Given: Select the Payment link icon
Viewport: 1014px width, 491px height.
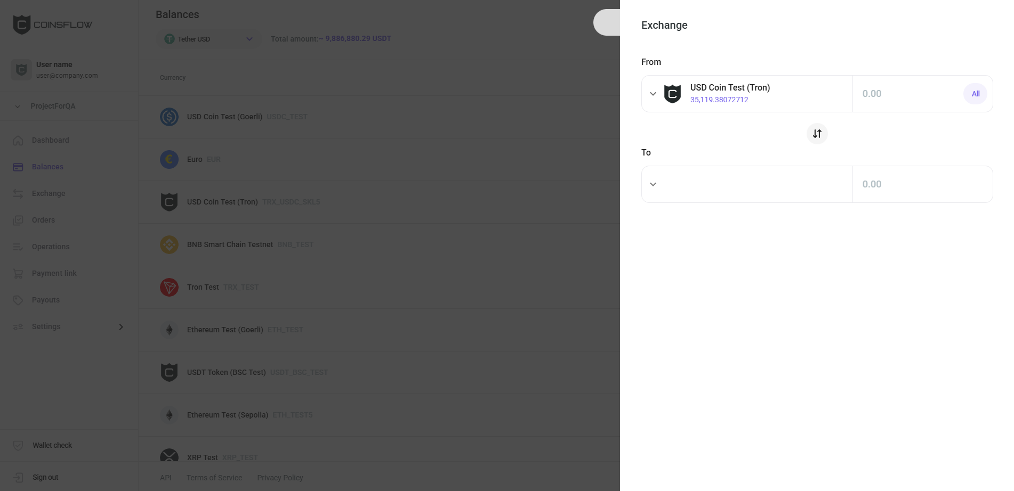Looking at the screenshot, I should pos(18,273).
